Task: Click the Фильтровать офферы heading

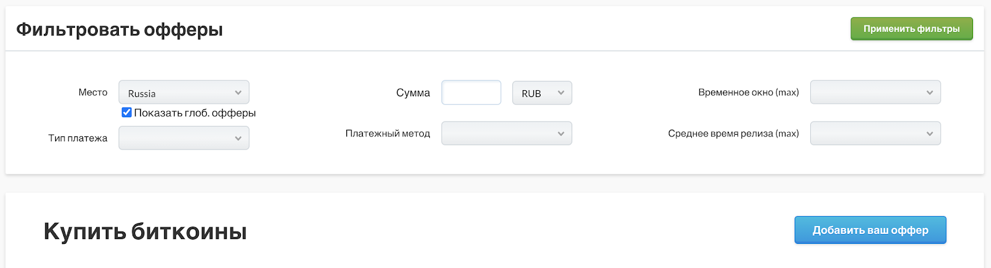Action: (120, 30)
